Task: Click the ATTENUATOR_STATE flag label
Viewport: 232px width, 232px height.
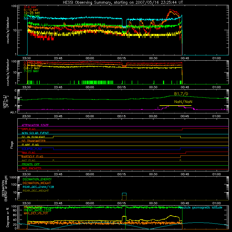Action: point(35,125)
